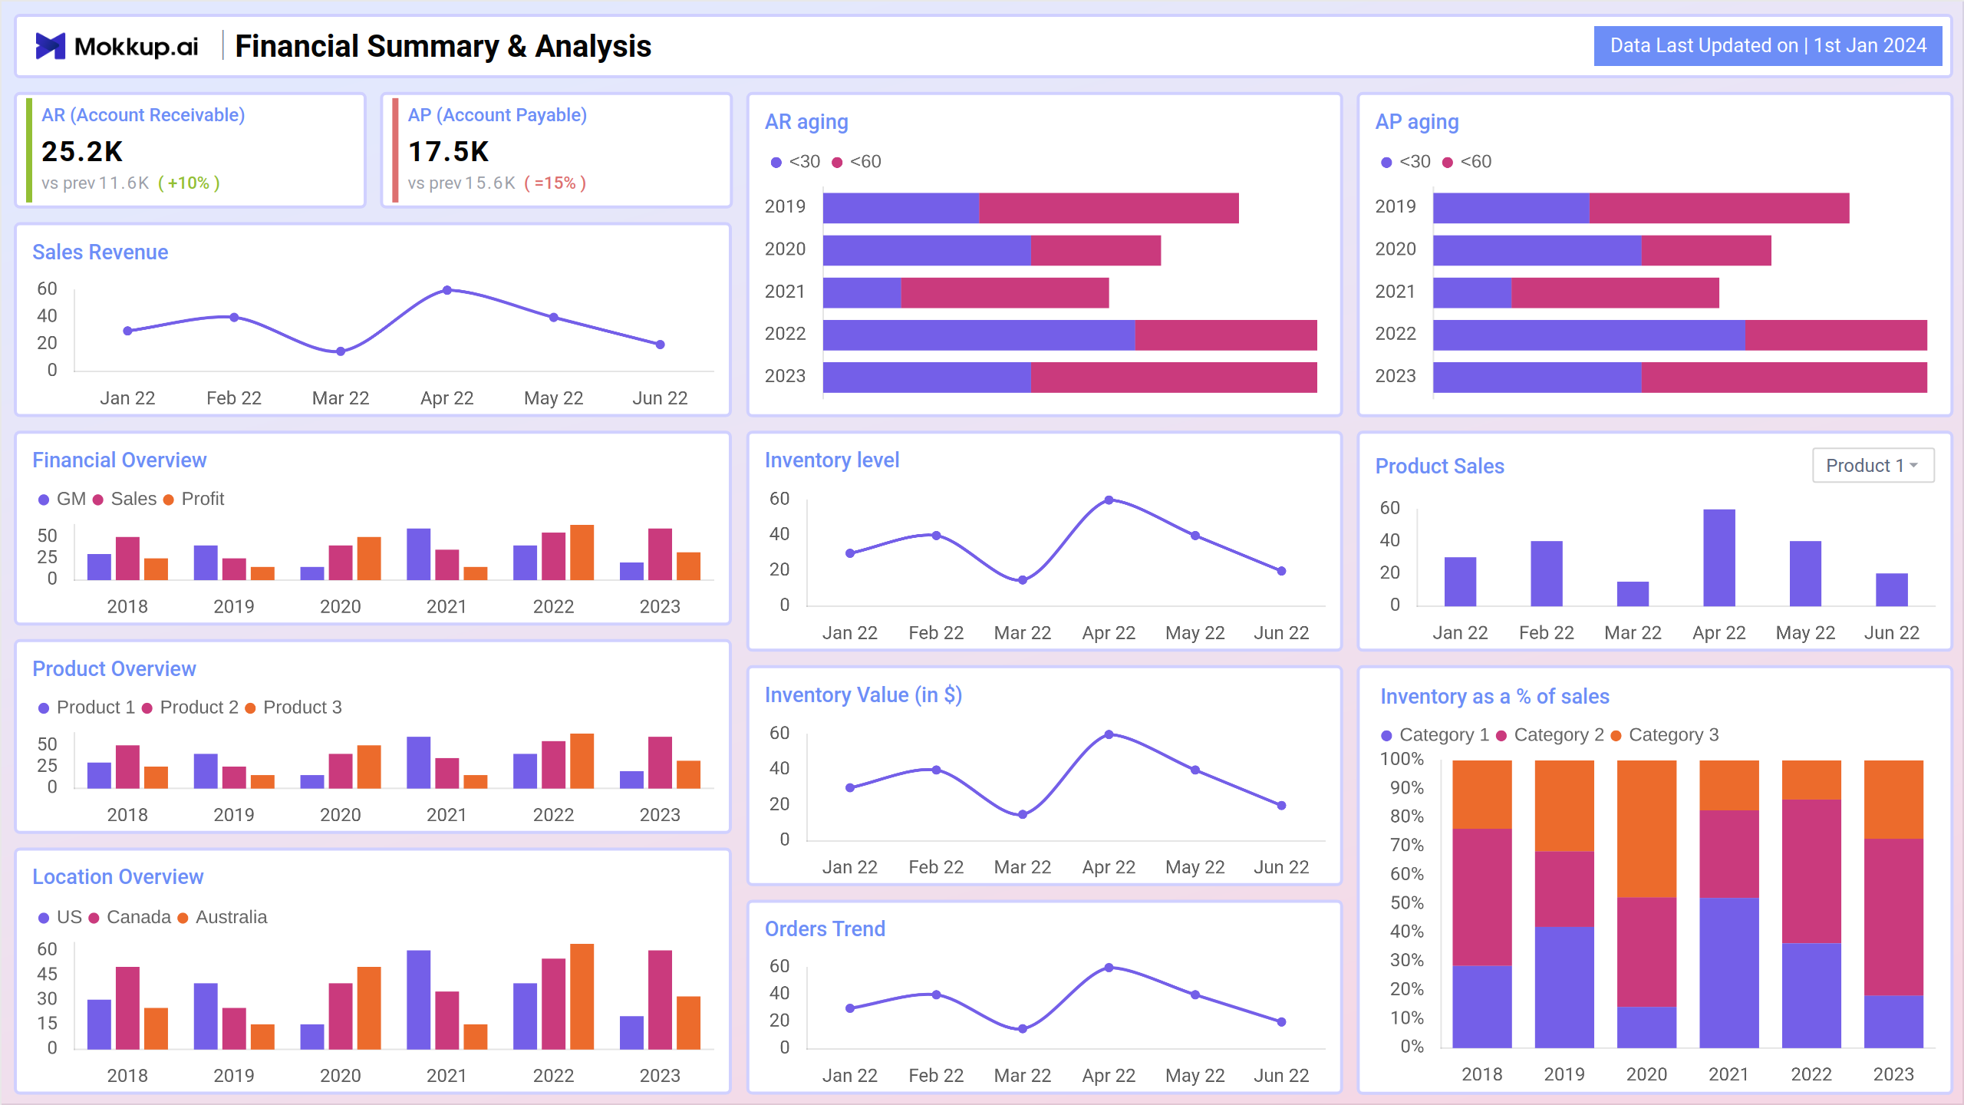Screen dimensions: 1964x1105
Task: Click 2021 purple US bar in Location Overview
Action: coord(419,1000)
